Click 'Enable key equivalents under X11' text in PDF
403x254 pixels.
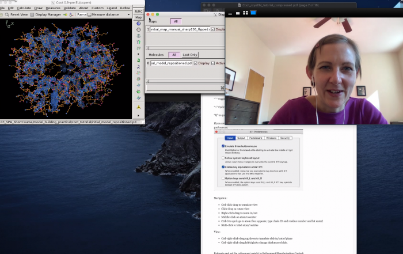(x=244, y=167)
